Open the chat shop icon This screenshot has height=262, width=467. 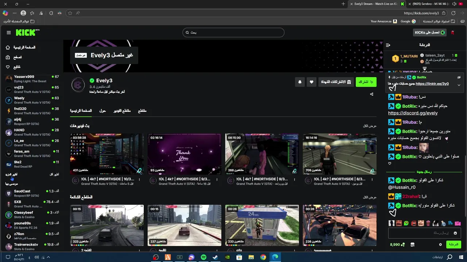pyautogui.click(x=413, y=245)
